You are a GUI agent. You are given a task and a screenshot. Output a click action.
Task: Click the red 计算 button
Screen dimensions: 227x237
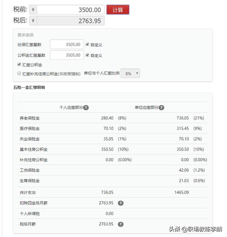point(118,10)
